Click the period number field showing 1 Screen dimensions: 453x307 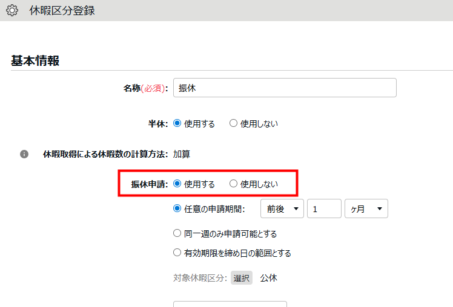[324, 208]
